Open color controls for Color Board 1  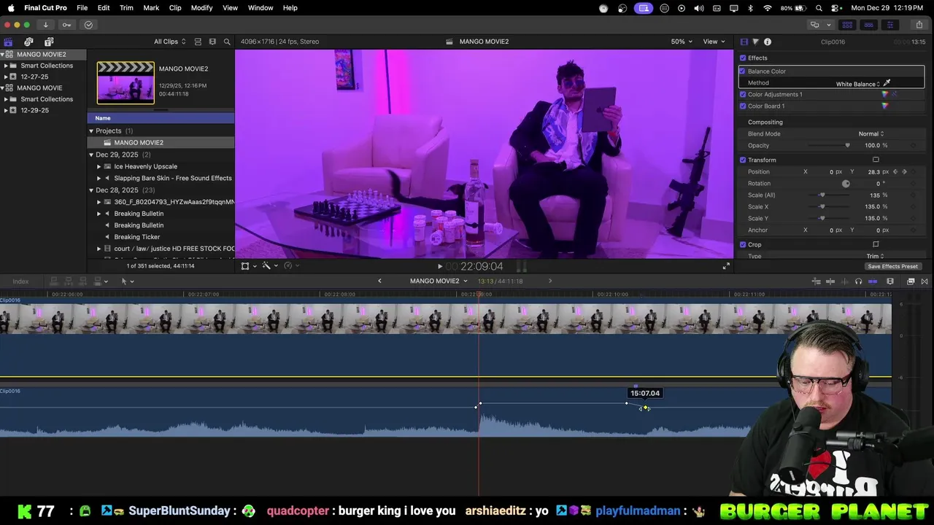pos(885,106)
